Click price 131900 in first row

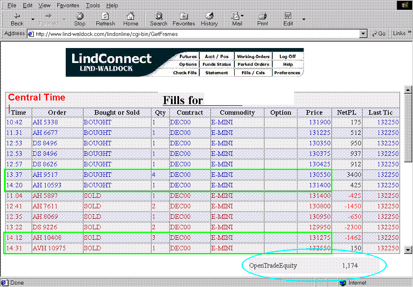[319, 122]
